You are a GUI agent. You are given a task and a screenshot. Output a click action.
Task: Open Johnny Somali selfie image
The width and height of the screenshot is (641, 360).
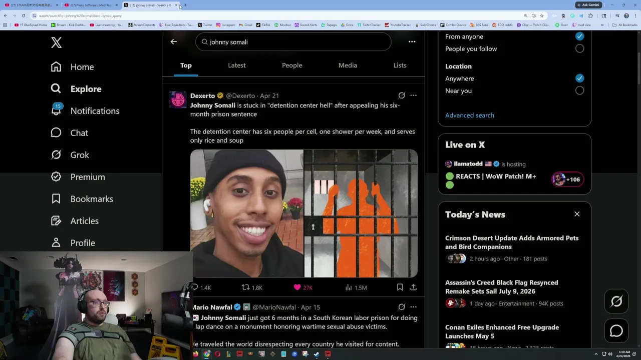[247, 213]
